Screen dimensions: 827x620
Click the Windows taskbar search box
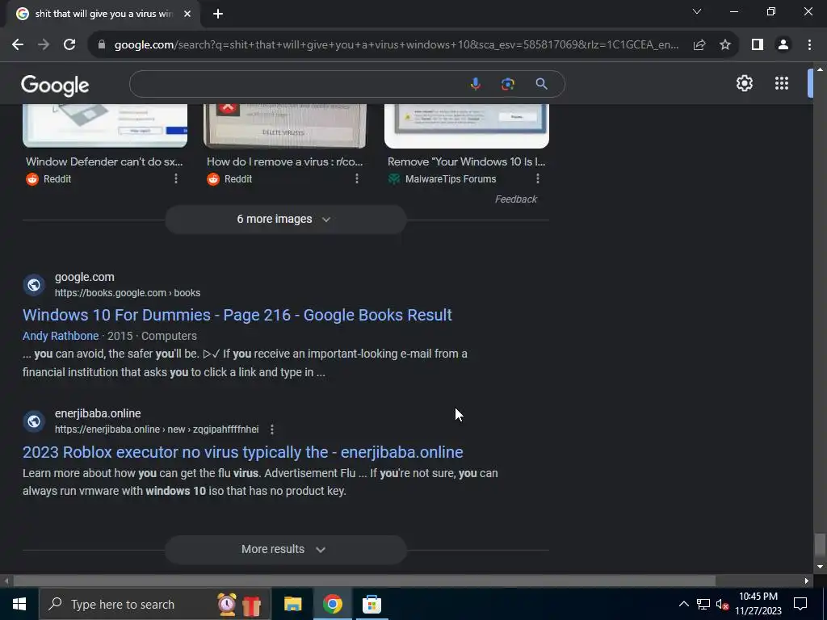tap(155, 604)
